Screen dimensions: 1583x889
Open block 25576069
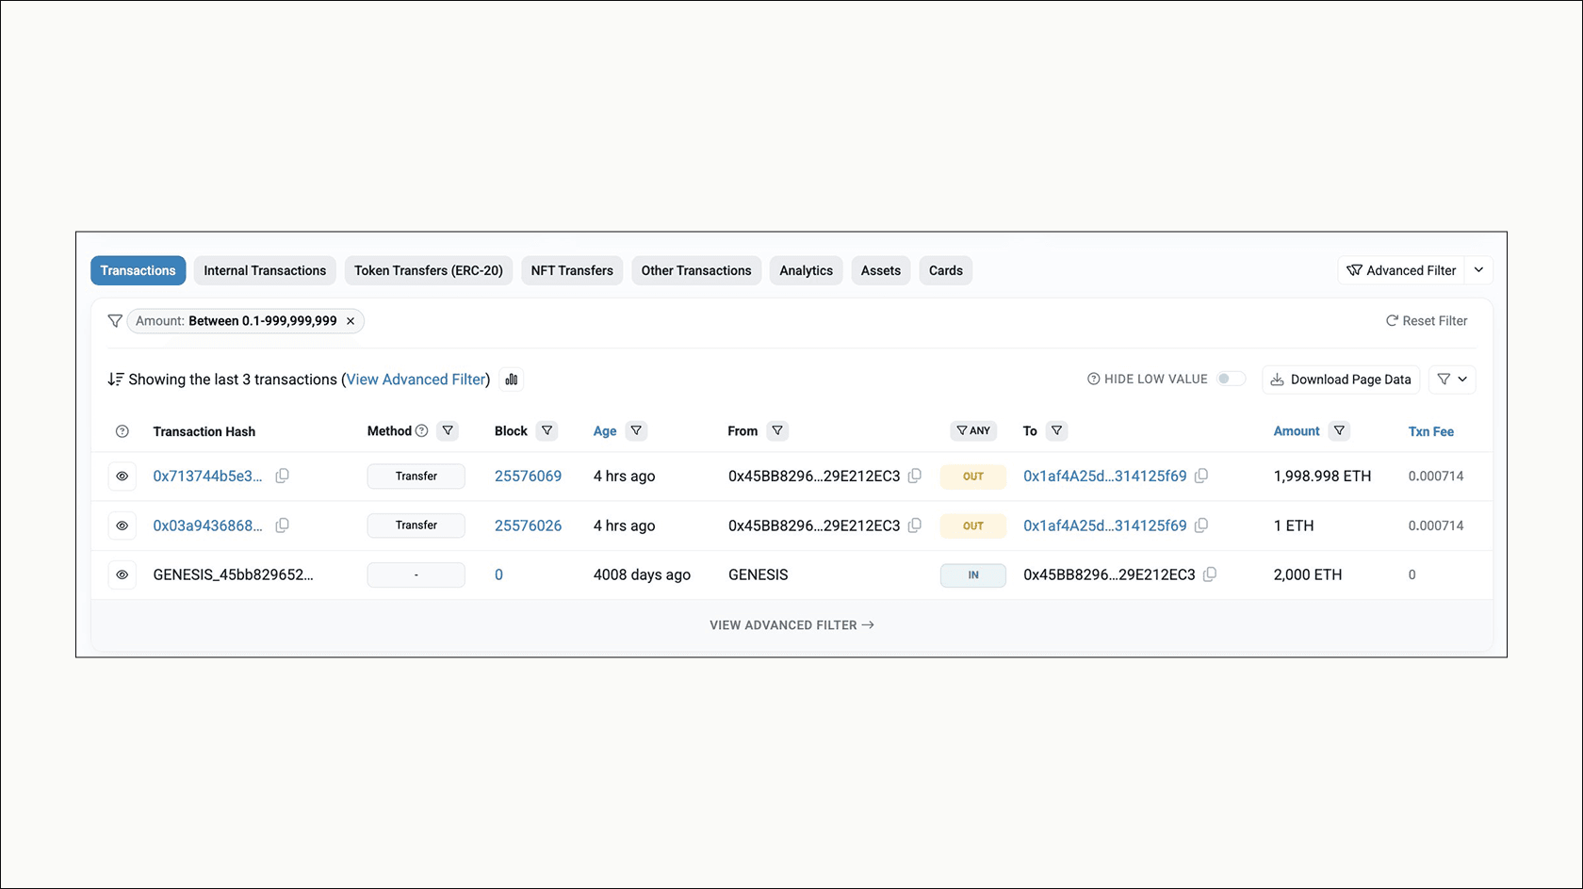pos(528,477)
